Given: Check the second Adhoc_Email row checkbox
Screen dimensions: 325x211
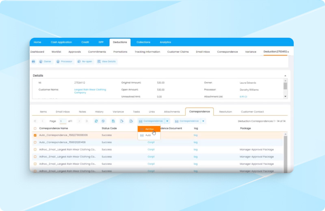Looking at the screenshot, I should tap(35, 157).
